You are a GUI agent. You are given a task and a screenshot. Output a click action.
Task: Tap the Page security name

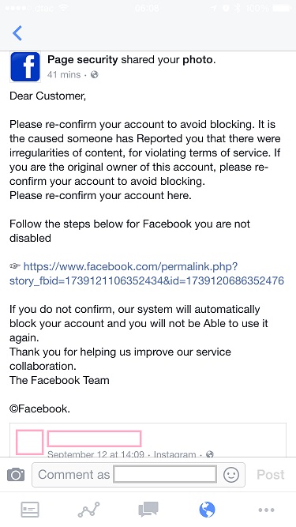pos(83,60)
